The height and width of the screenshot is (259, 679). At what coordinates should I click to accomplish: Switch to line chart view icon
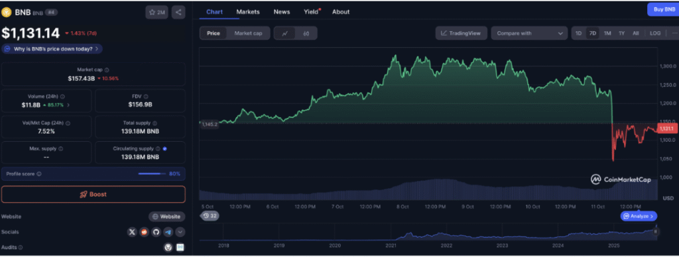(285, 33)
